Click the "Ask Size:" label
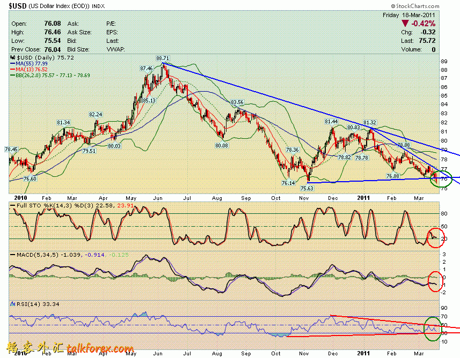The width and height of the screenshot is (460, 358). [79, 32]
